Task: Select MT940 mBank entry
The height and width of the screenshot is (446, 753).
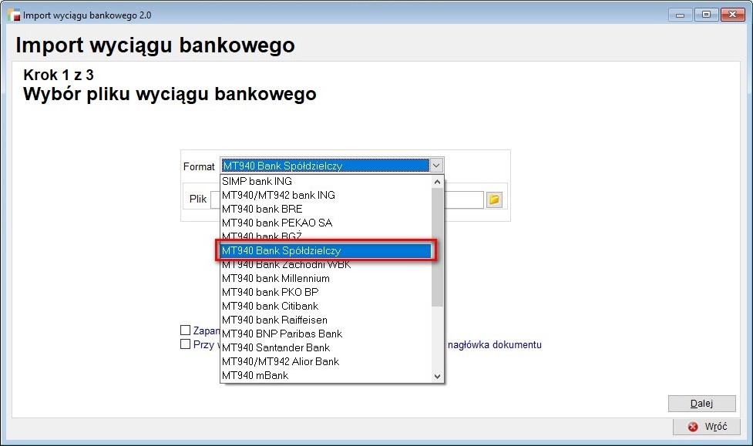Action: coord(326,376)
